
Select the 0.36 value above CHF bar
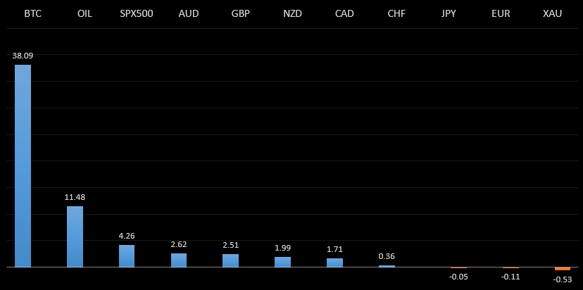[387, 256]
